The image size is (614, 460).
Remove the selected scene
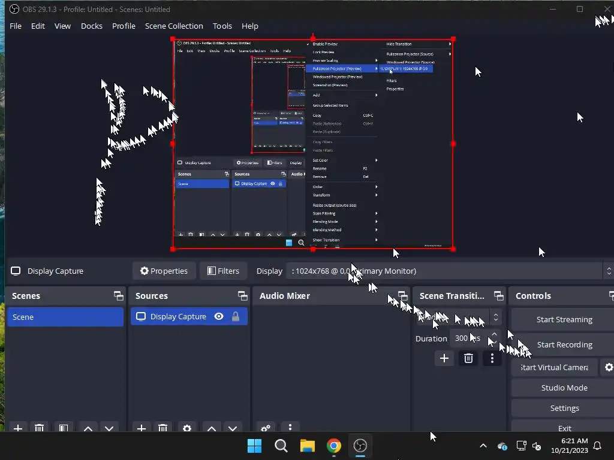[x=39, y=428]
